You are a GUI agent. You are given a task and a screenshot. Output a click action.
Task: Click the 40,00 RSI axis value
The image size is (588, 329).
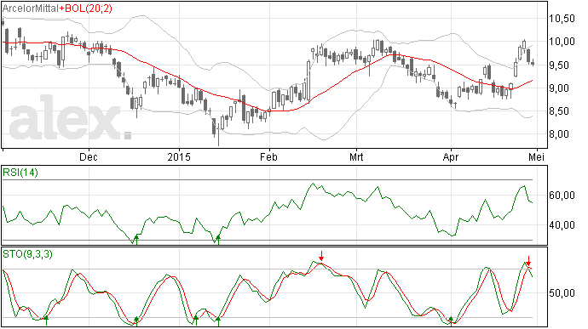click(562, 225)
